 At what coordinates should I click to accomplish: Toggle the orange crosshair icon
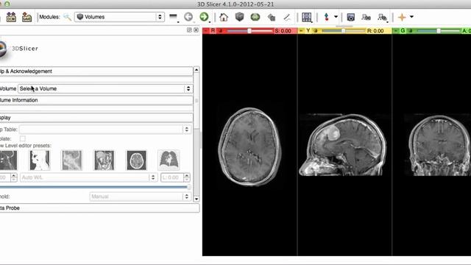coord(402,17)
